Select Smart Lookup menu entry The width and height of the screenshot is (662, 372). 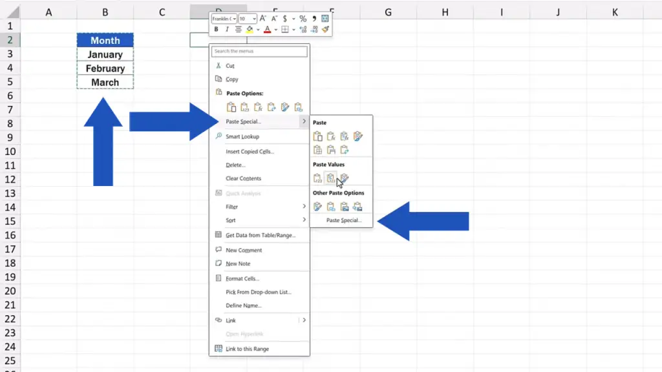pos(259,136)
